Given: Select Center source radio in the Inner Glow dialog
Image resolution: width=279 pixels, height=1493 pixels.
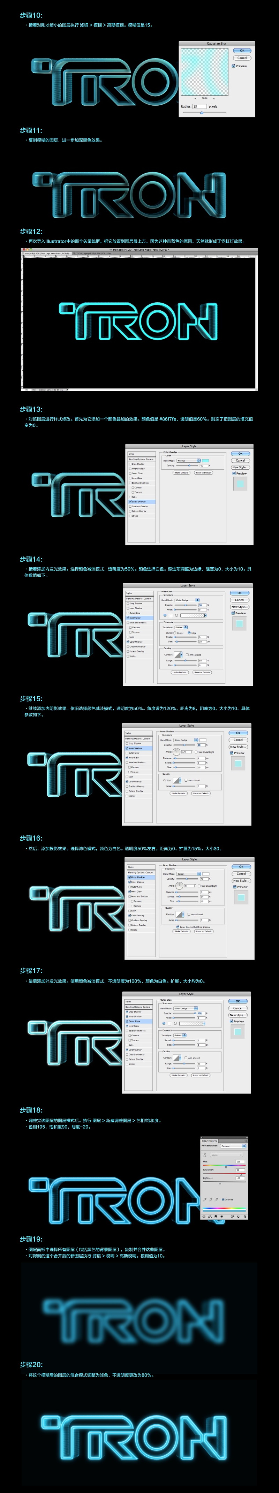Looking at the screenshot, I should [175, 633].
